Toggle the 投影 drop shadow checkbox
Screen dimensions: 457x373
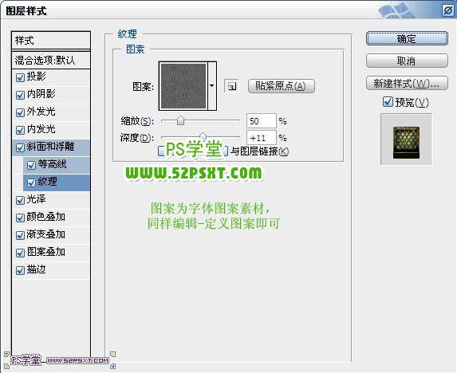tap(20, 77)
